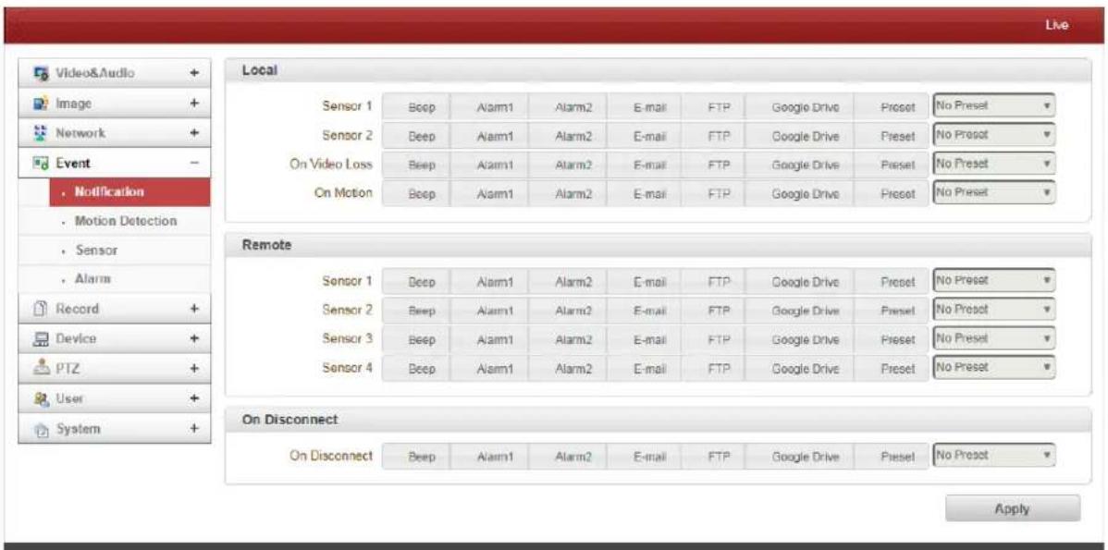Select the Notification submenu item
This screenshot has height=550, width=1108.
tap(130, 192)
